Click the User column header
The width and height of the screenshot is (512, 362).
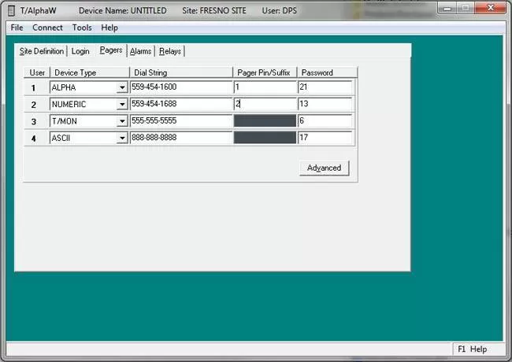pyautogui.click(x=37, y=72)
